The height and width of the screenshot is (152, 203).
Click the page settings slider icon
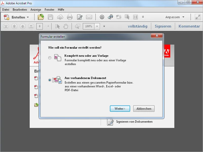coord(119,17)
